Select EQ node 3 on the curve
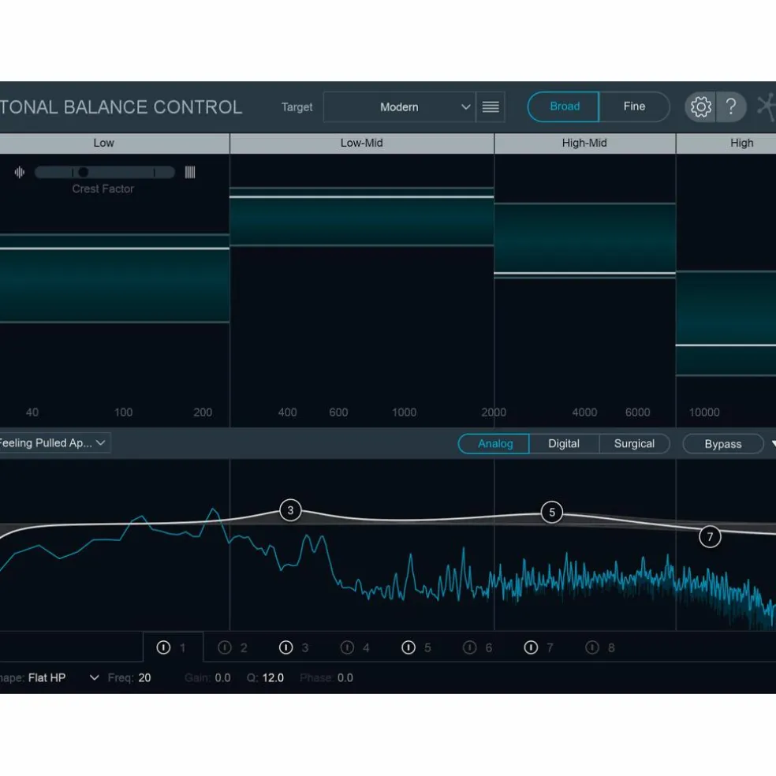776x776 pixels. (290, 510)
